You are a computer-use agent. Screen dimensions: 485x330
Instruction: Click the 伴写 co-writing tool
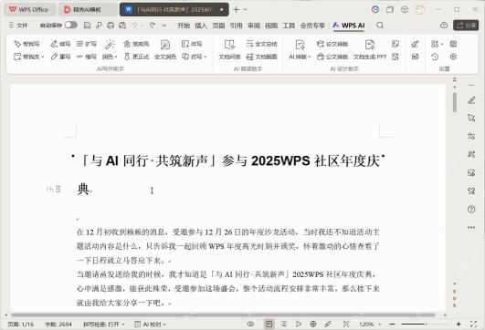tap(192, 44)
